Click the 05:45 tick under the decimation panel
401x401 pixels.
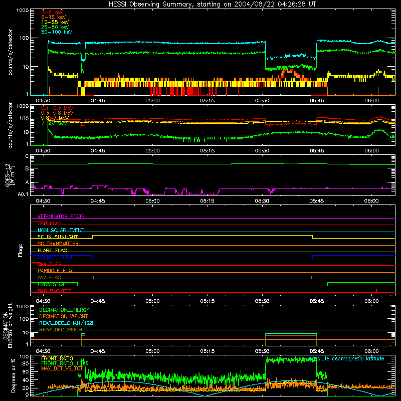317,351
